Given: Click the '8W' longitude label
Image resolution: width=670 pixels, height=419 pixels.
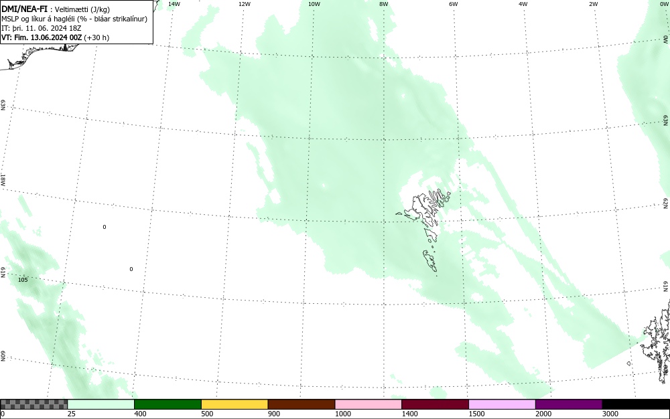Looking at the screenshot, I should point(384,4).
